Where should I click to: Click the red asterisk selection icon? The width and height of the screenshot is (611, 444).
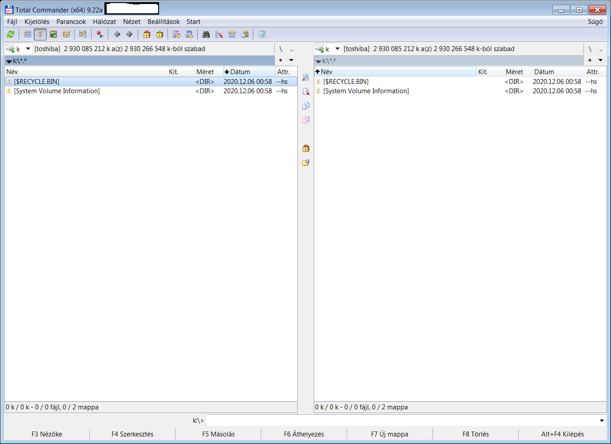click(x=100, y=34)
